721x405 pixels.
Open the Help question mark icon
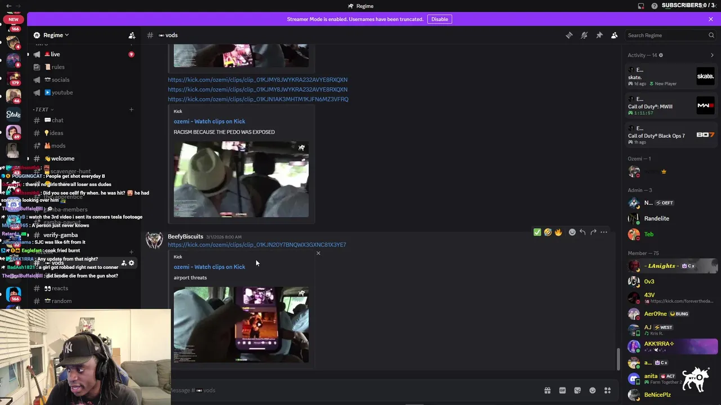(x=655, y=6)
